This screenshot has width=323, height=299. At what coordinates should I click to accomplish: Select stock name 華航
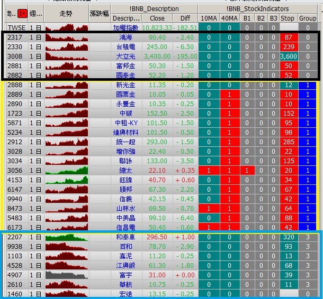(x=125, y=284)
